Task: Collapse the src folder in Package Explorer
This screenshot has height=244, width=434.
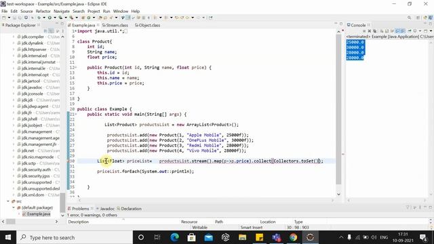Action: (8, 201)
